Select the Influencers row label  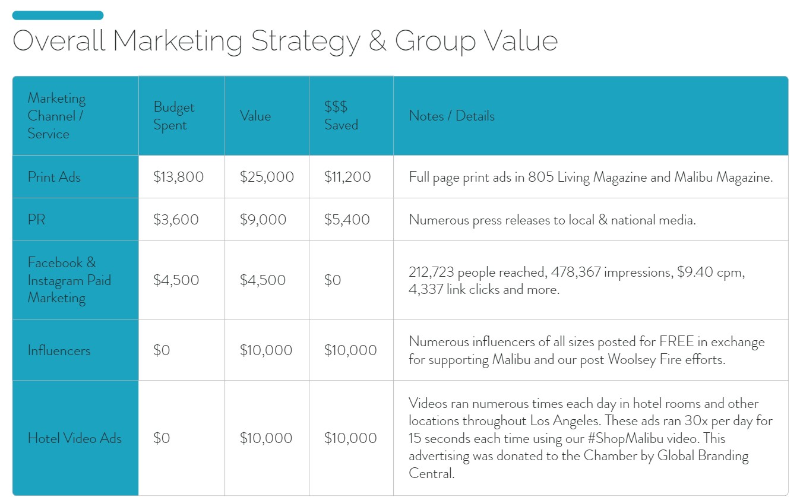click(x=75, y=350)
